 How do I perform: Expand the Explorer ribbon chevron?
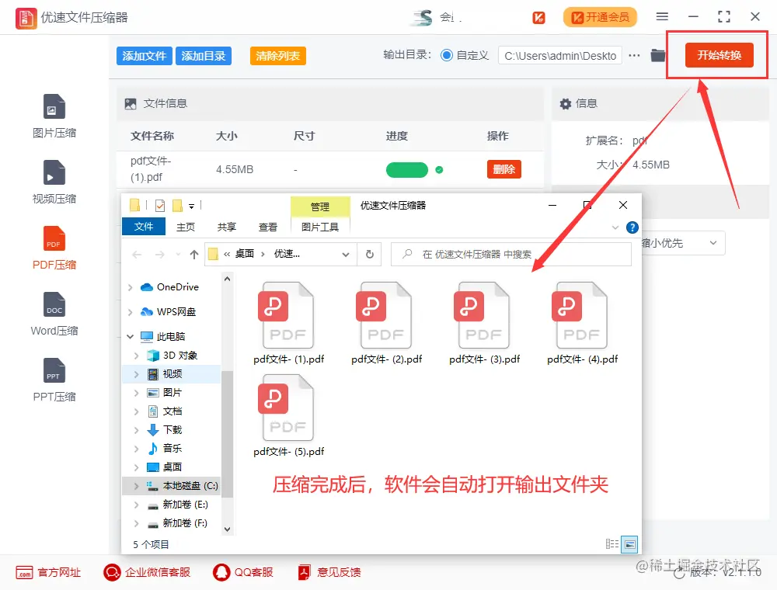click(615, 227)
